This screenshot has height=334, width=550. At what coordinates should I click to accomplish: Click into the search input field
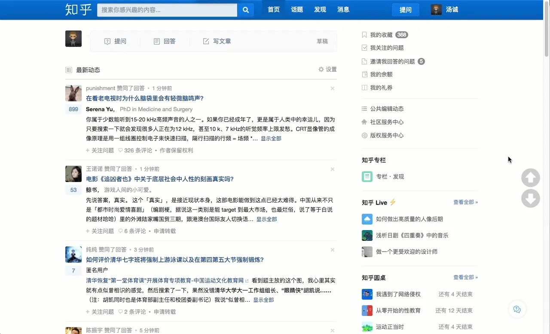click(x=167, y=10)
